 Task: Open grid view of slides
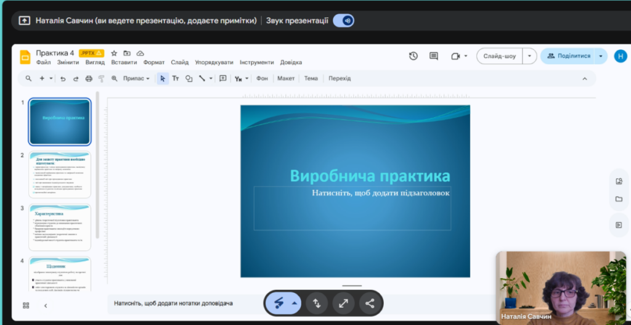26,305
